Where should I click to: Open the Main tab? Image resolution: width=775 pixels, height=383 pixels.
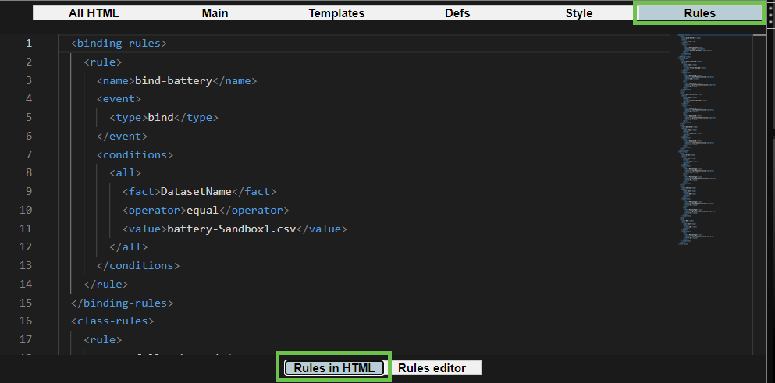[x=215, y=13]
